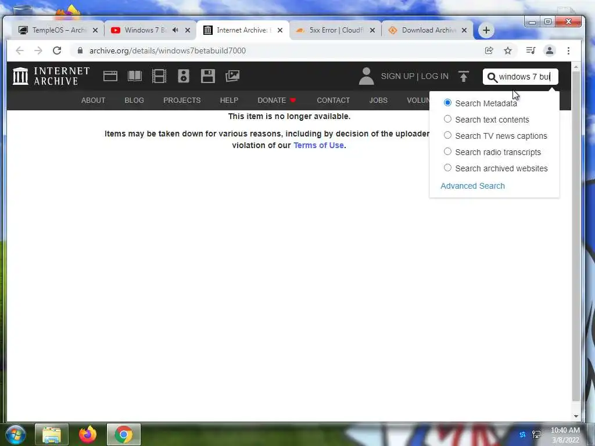Open CONTACT menu item

(x=333, y=100)
